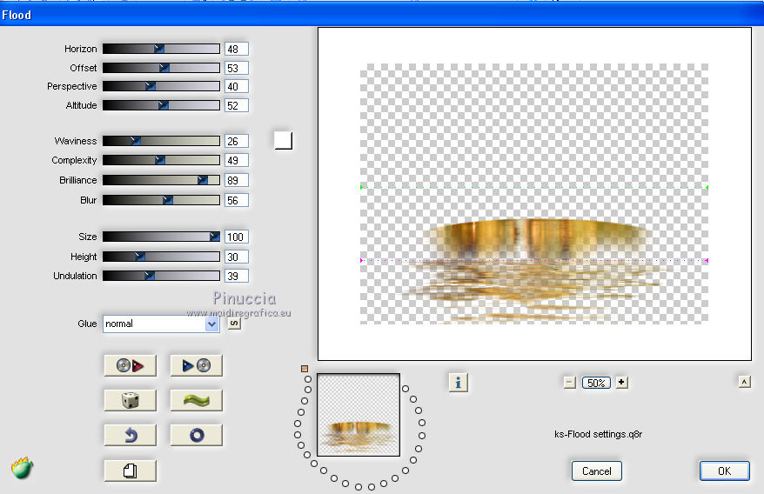Click the Size value field 100
The width and height of the screenshot is (764, 494).
[x=237, y=237]
